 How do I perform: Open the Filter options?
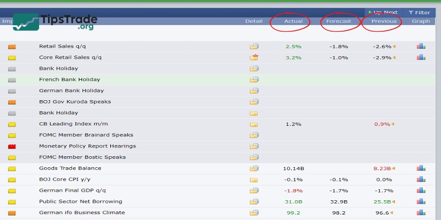click(x=420, y=12)
